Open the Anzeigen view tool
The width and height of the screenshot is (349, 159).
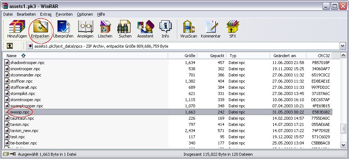click(86, 29)
